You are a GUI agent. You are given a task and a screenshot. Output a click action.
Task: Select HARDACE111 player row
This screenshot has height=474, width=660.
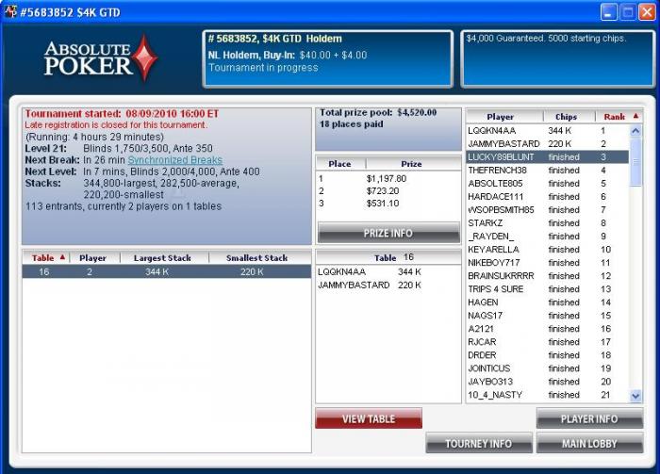[548, 196]
